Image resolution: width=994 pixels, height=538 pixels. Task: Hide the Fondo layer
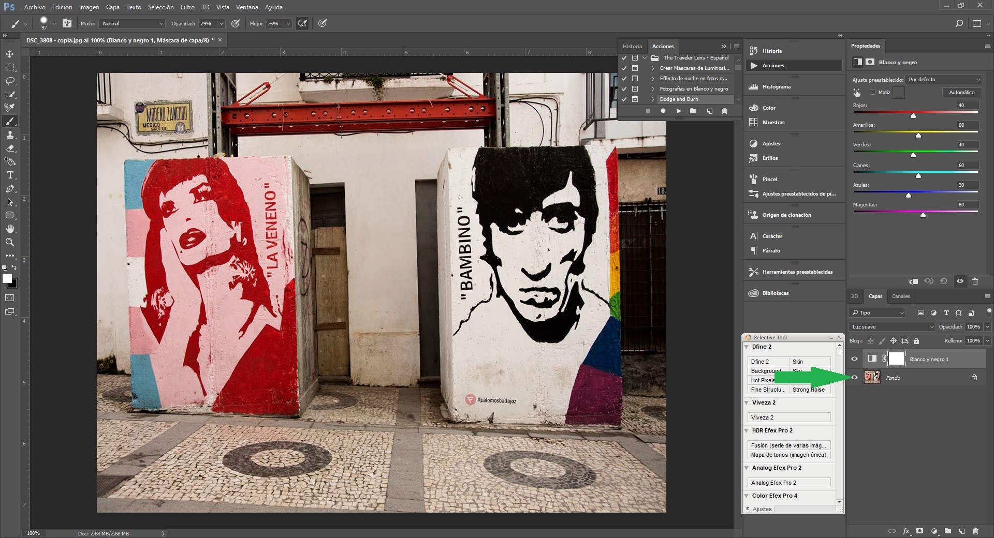(x=854, y=378)
